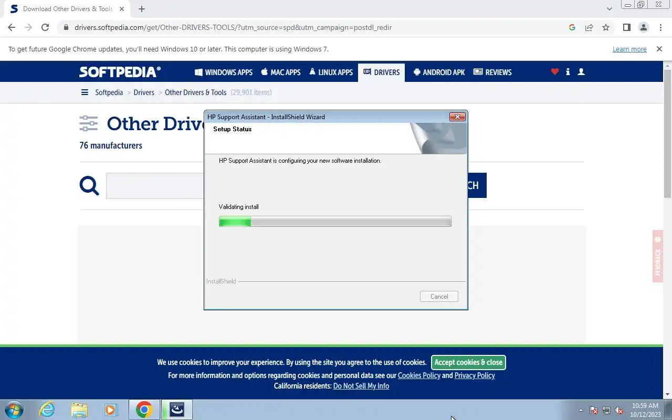Image resolution: width=672 pixels, height=420 pixels.
Task: Open the Privacy Policy link
Action: (475, 375)
